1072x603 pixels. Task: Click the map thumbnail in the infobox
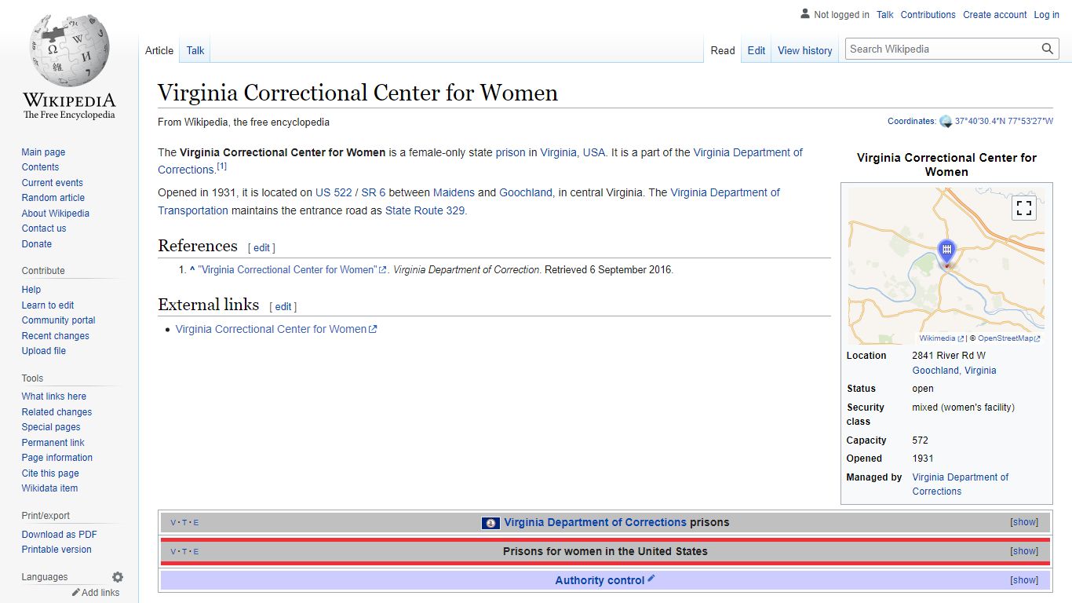pyautogui.click(x=946, y=265)
